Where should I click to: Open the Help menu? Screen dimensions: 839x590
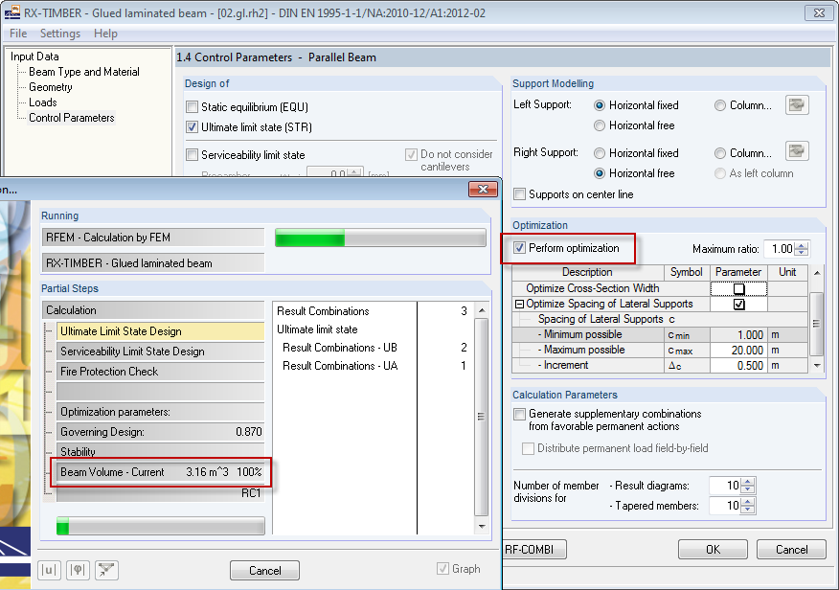coord(105,34)
